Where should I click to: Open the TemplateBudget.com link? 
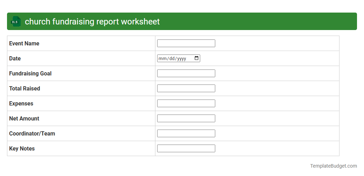333,166
